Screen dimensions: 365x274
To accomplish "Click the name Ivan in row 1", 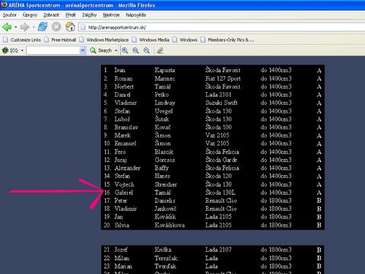I will click(119, 70).
